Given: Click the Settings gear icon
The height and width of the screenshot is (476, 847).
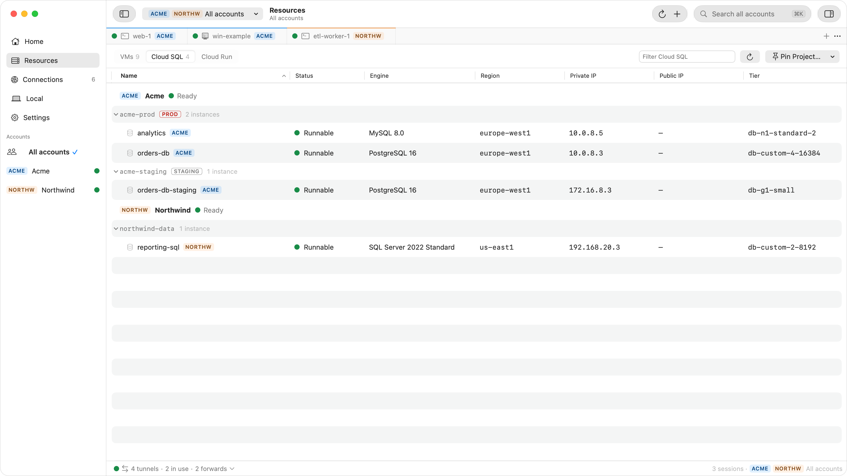Looking at the screenshot, I should 15,118.
